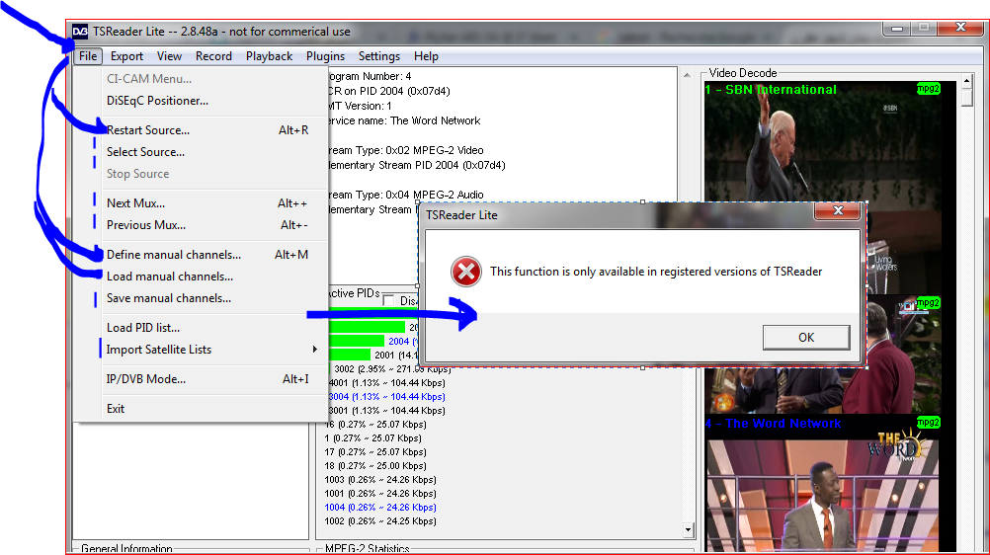Select Load PID list menu item

143,328
